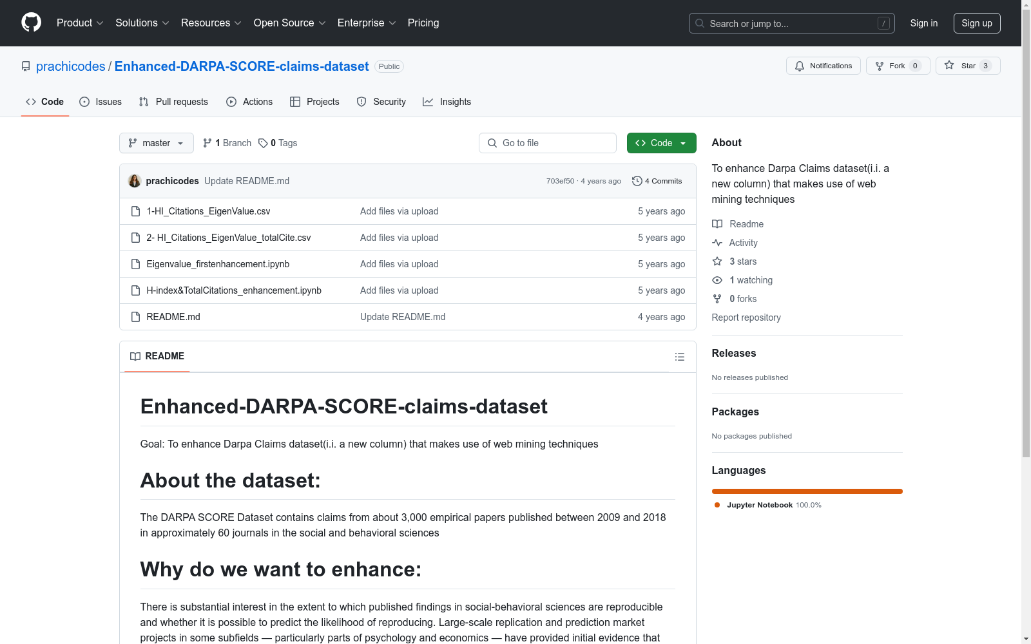Expand the green Code dropdown
The image size is (1031, 644).
coord(661,143)
